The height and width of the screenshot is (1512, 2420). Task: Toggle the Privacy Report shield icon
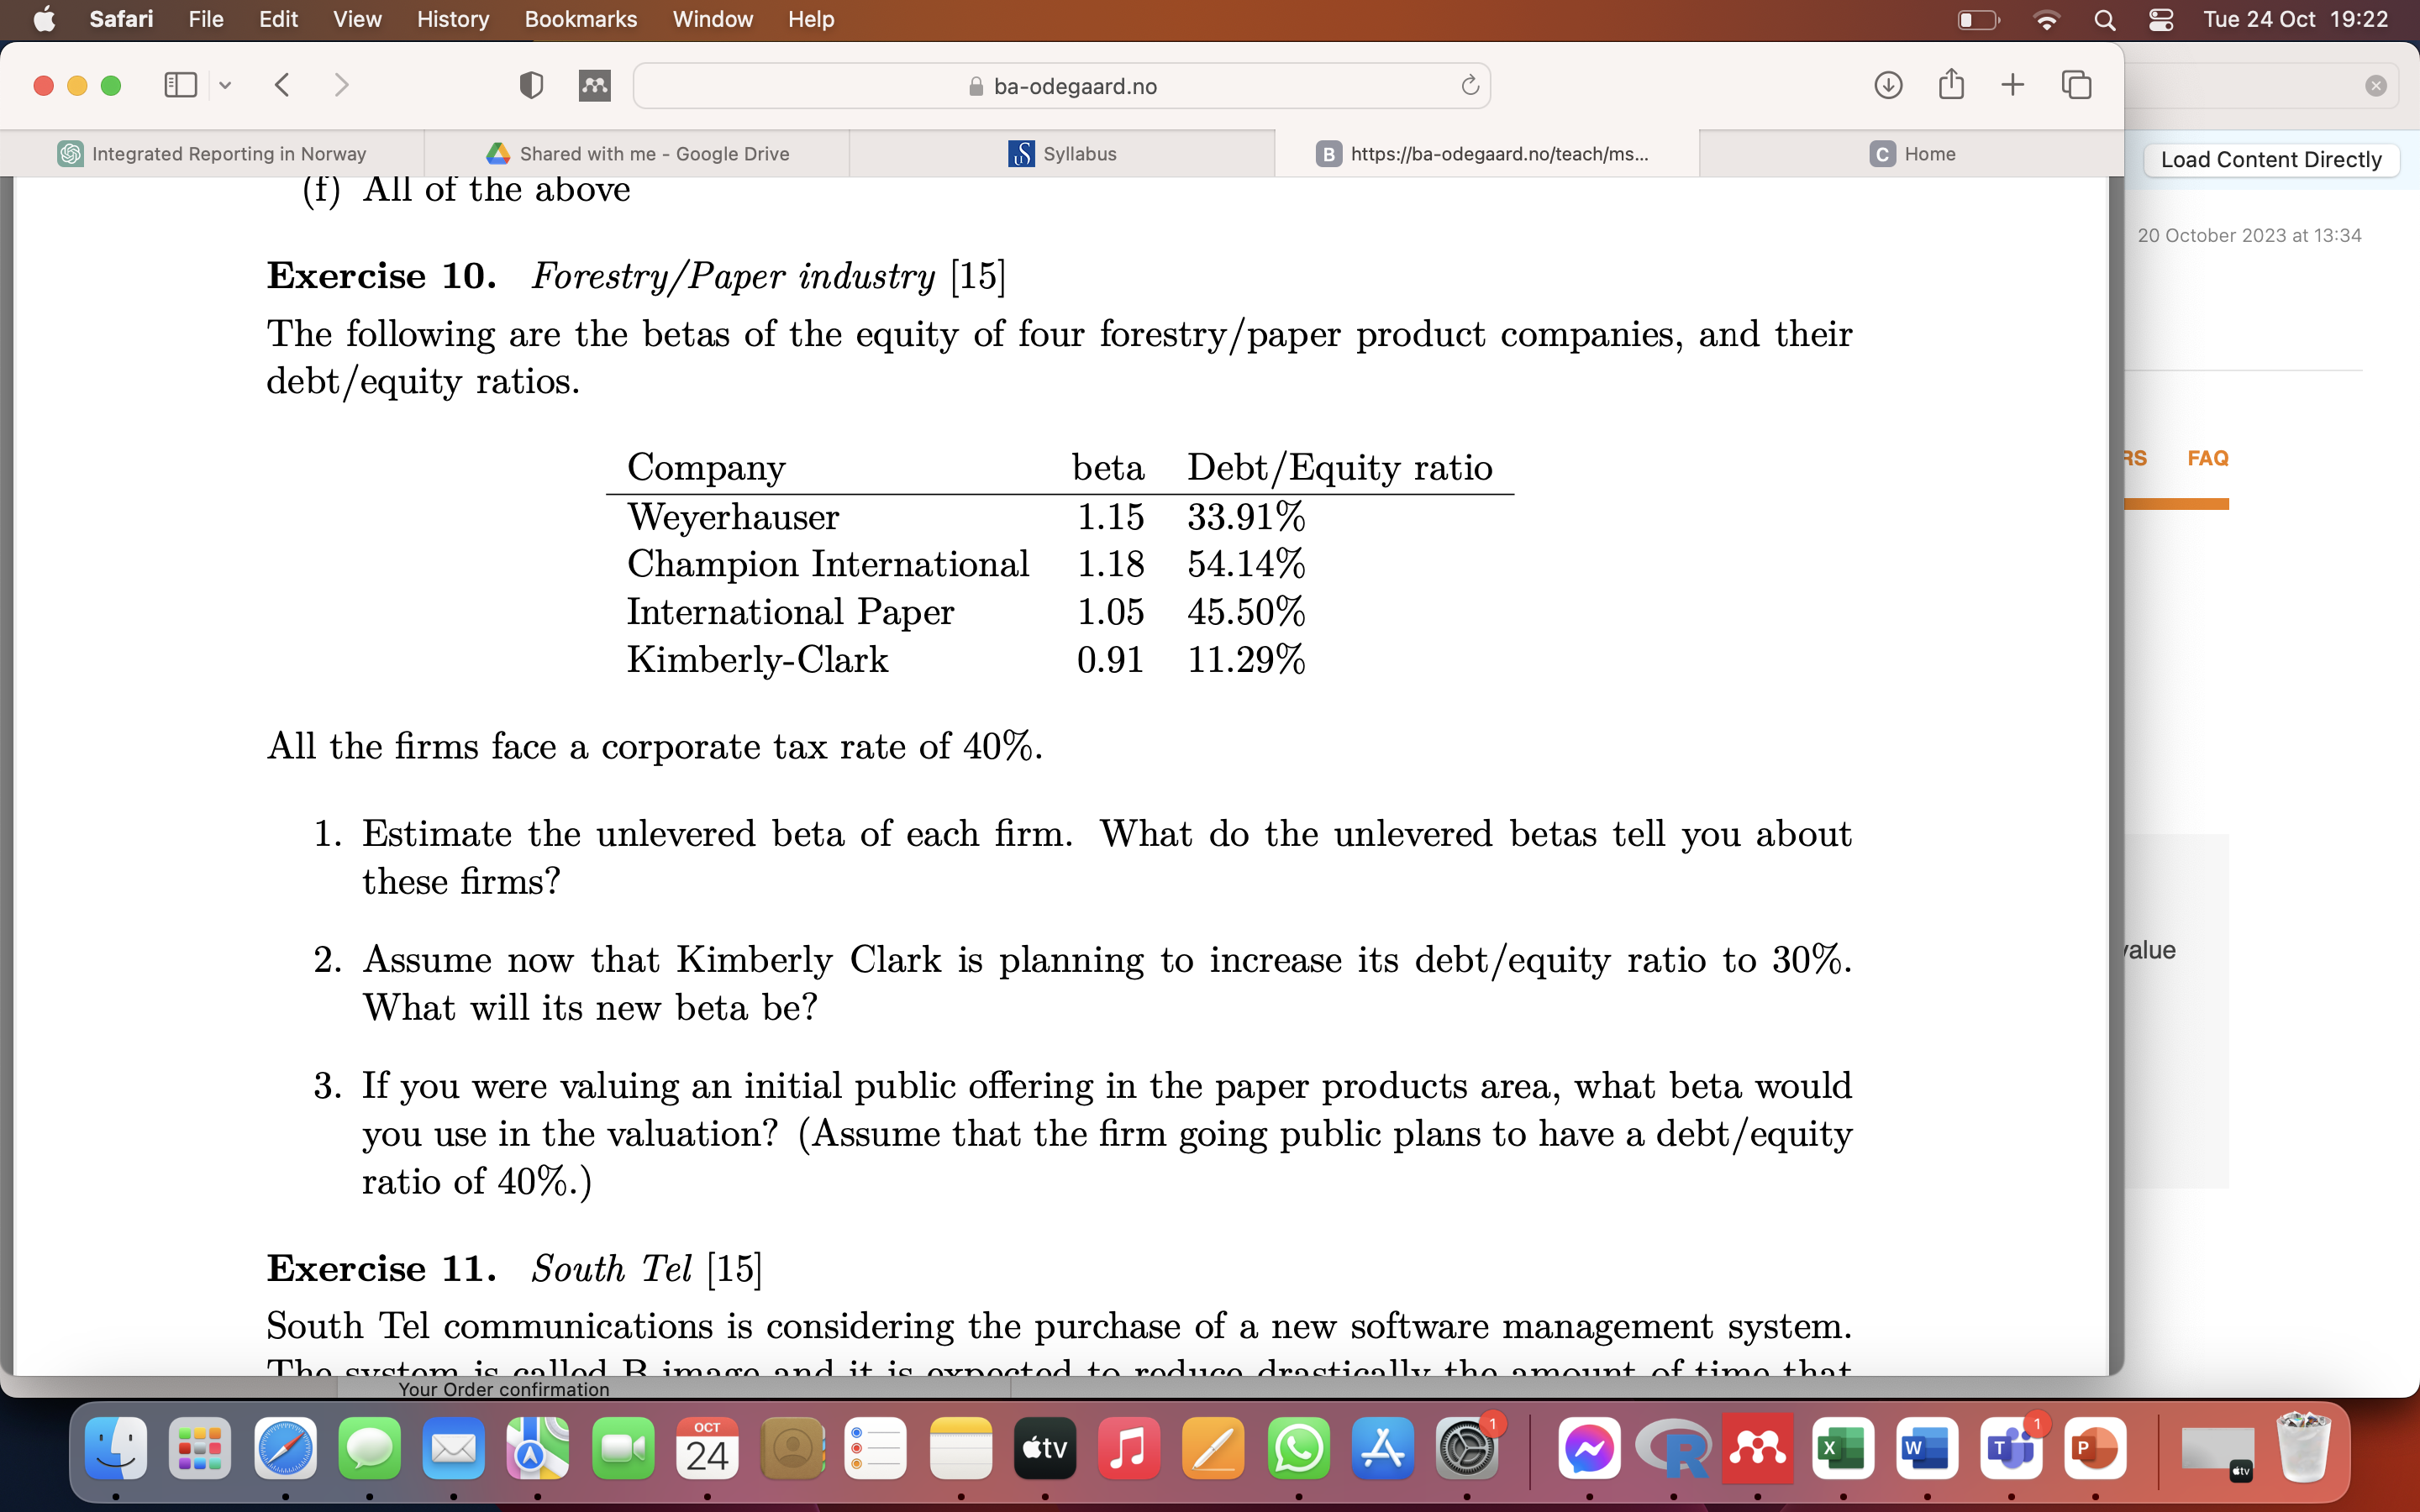530,85
